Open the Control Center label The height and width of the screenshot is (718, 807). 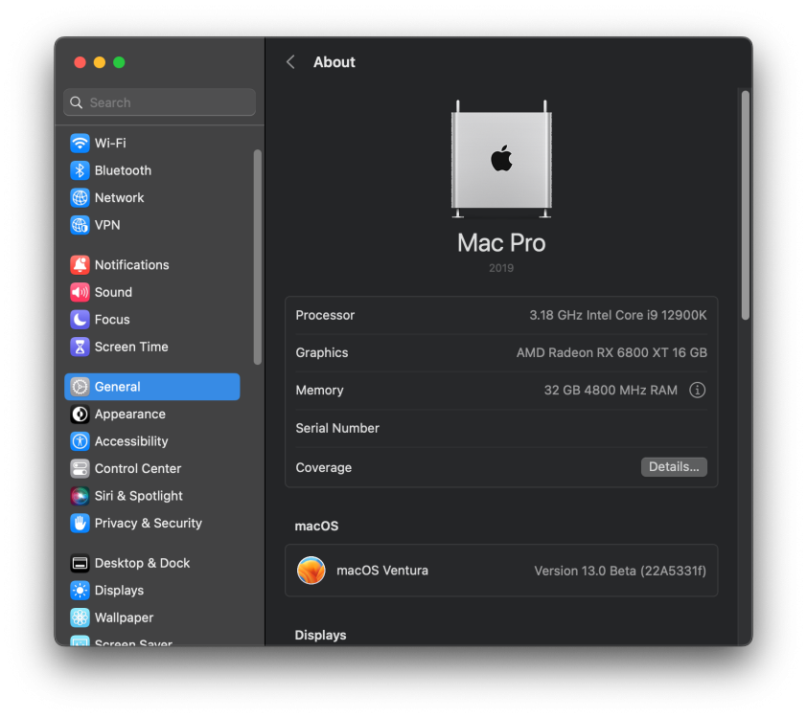[138, 468]
